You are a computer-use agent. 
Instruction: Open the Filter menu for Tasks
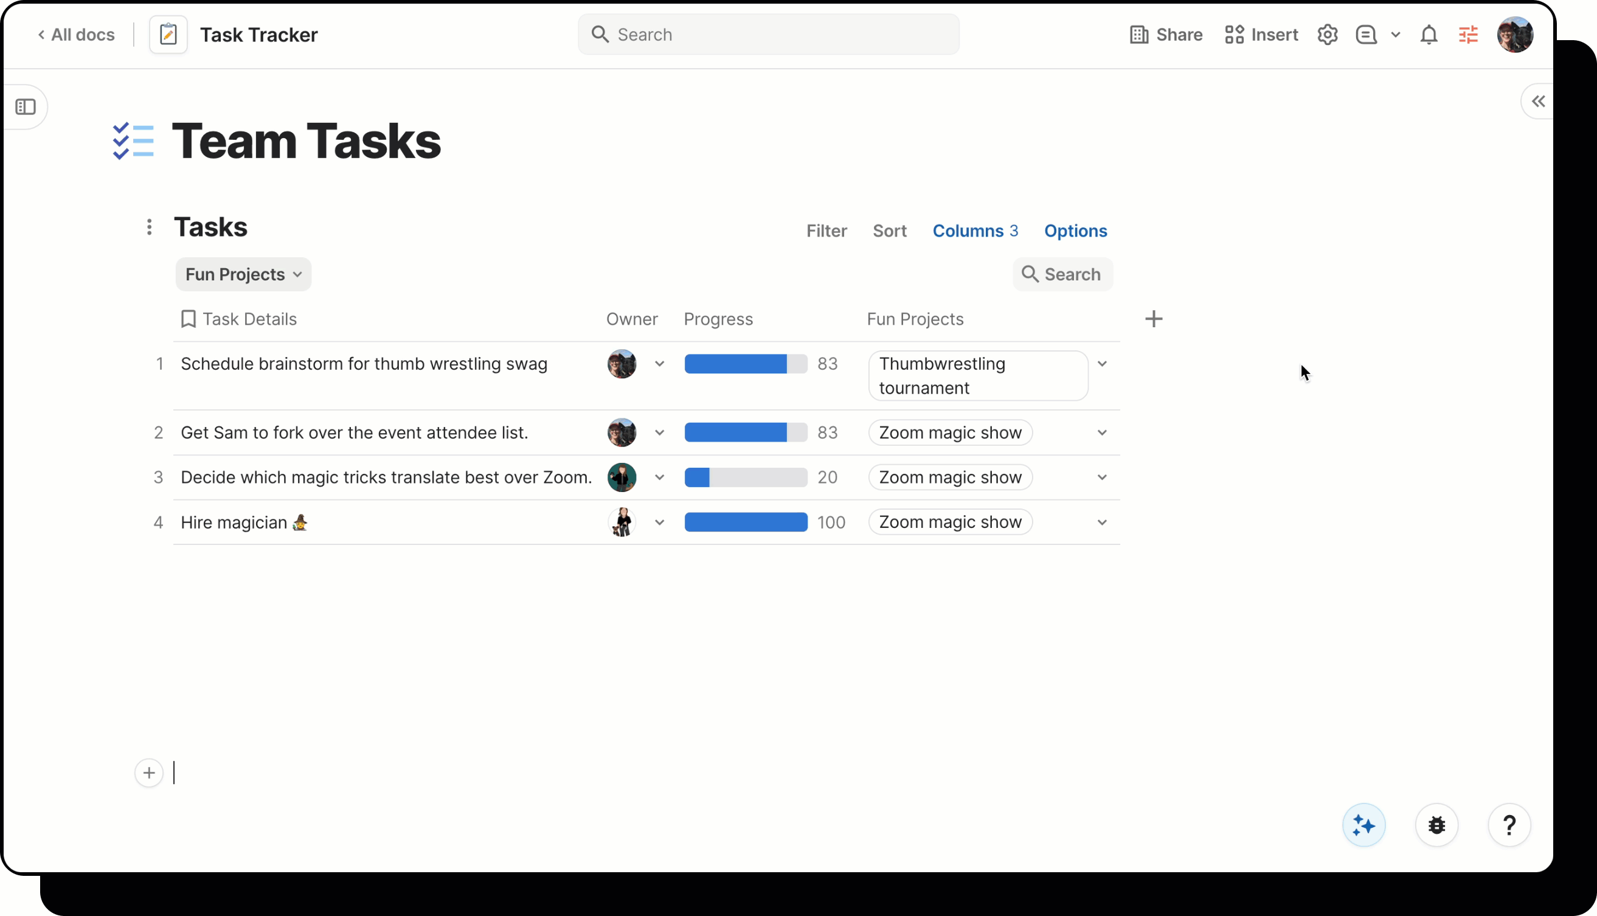826,231
